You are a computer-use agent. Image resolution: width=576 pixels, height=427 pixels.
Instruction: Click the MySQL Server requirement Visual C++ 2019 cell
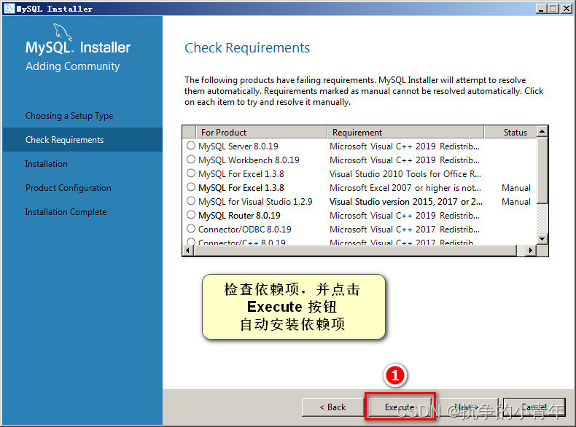(405, 146)
